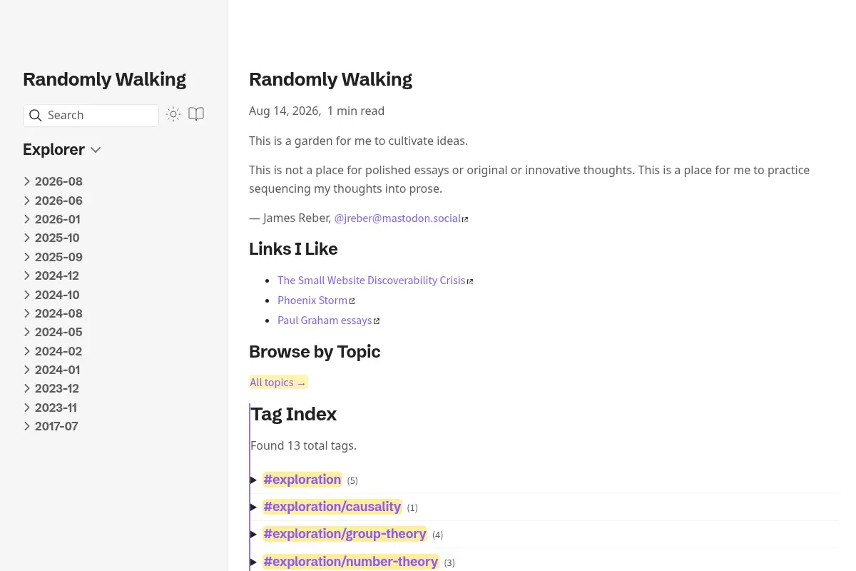
Task: Expand the #exploration tag disclosure triangle
Action: pos(253,480)
